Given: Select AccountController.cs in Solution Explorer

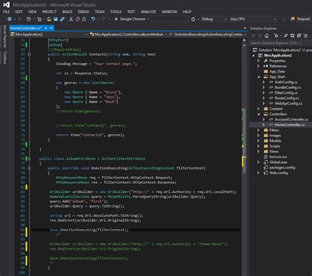Looking at the screenshot, I should [x=292, y=119].
